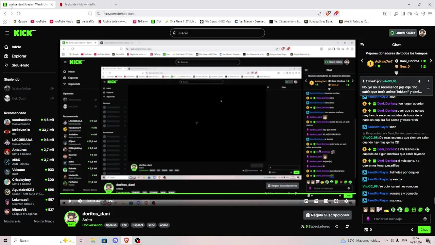Image resolution: width=435 pixels, height=245 pixels.
Task: Share the doritos_dani stream
Action: 336,226
